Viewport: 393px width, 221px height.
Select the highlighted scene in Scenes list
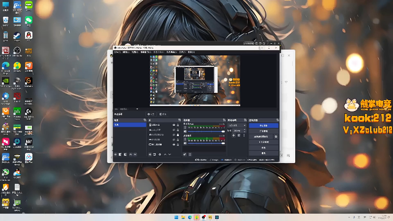point(130,125)
